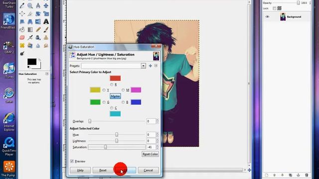Click the Help button

click(x=80, y=170)
